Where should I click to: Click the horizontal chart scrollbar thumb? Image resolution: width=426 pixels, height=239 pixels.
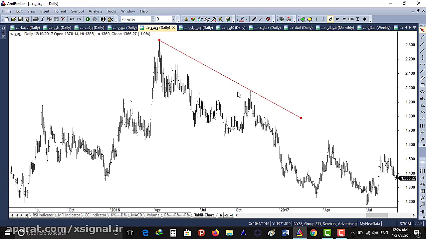(x=377, y=215)
